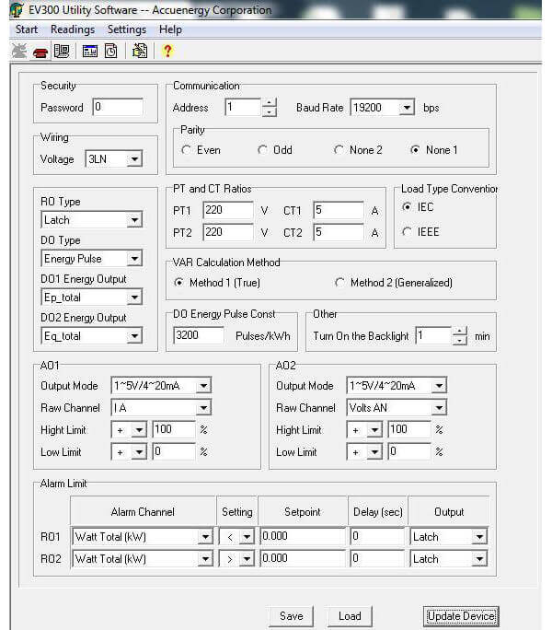Click the gray connect icon in toolbar

coord(18,52)
